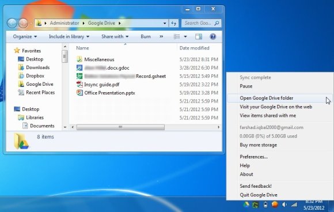Click the arrow after Administrator in breadcrumb
Viewport: 334px width, 212px height.
coord(83,23)
